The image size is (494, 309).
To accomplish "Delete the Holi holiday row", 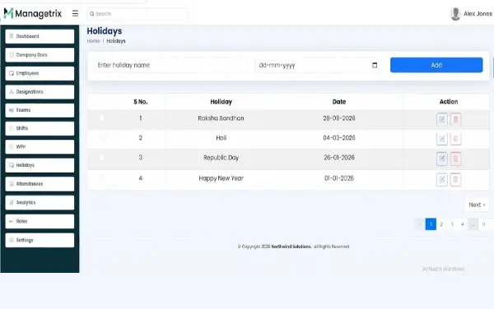I will click(x=455, y=139).
